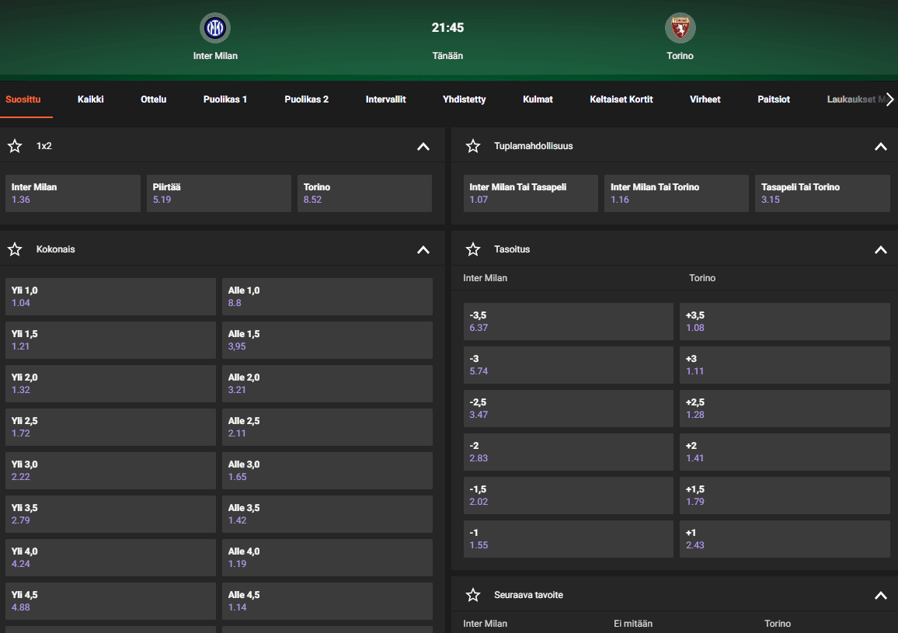The width and height of the screenshot is (898, 633).
Task: Select Yli 2,5 odds 1.72
Action: point(110,427)
